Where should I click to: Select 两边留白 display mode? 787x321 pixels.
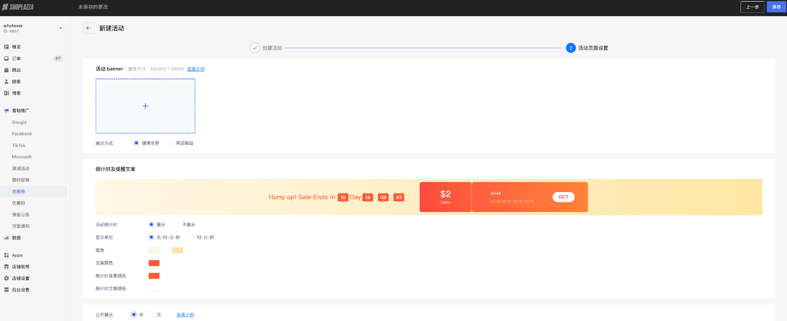point(171,143)
